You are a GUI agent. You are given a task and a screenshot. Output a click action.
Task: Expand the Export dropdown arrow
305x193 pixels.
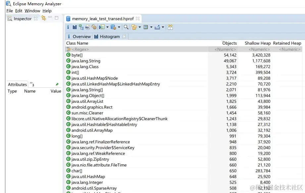point(163,27)
